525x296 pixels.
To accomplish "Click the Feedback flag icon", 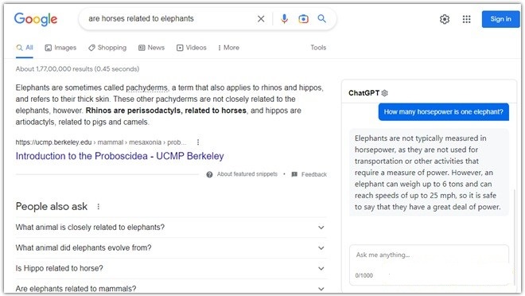I will (294, 174).
